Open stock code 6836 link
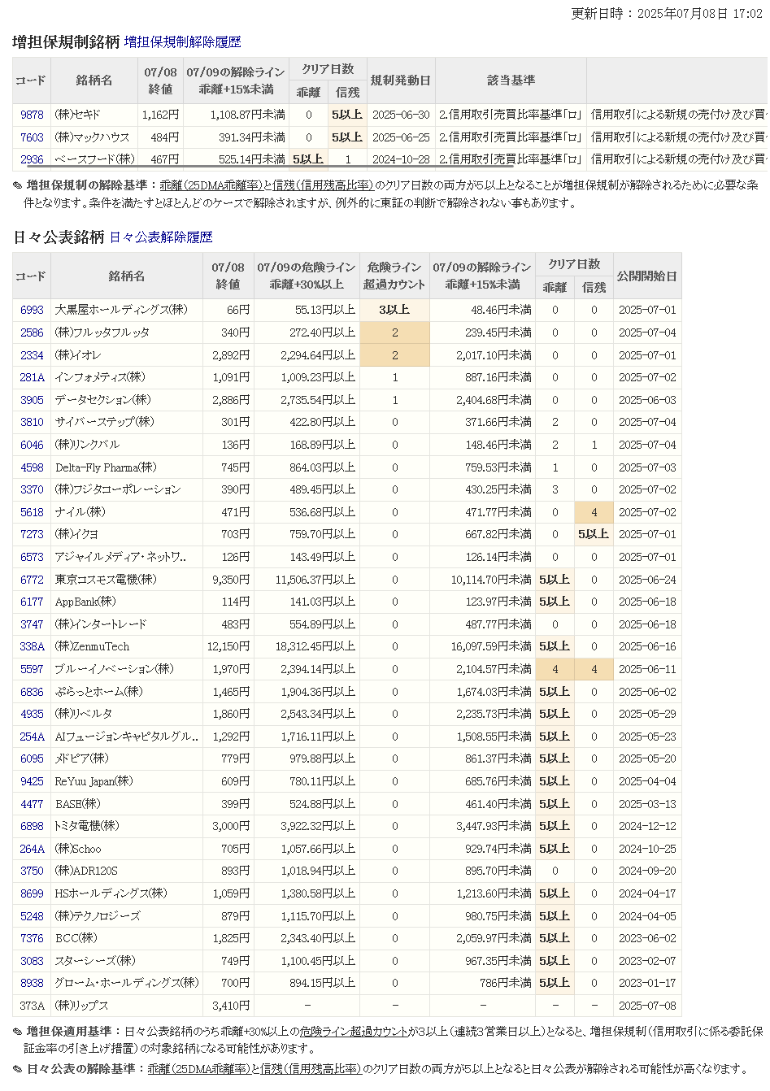 coord(32,692)
